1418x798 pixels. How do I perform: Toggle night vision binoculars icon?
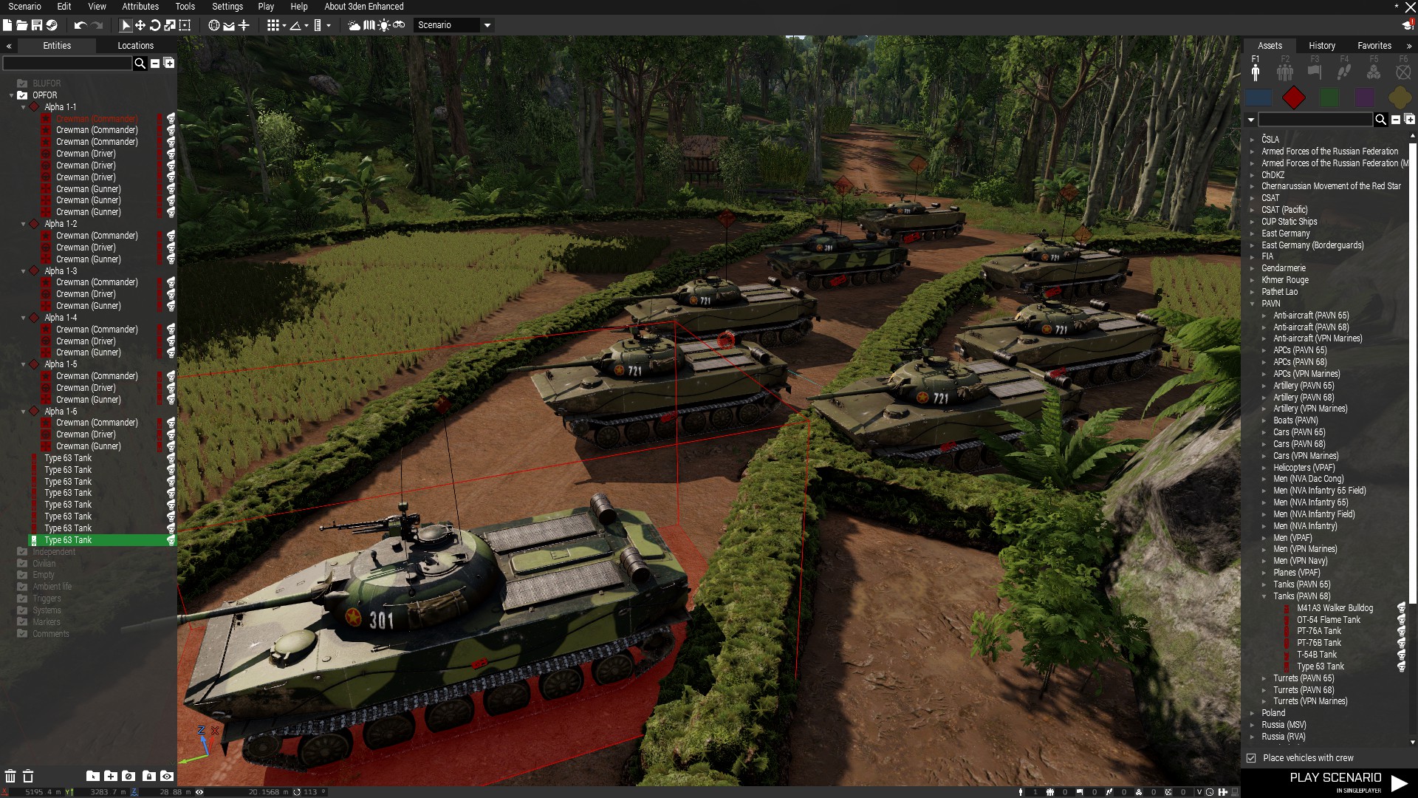(399, 25)
